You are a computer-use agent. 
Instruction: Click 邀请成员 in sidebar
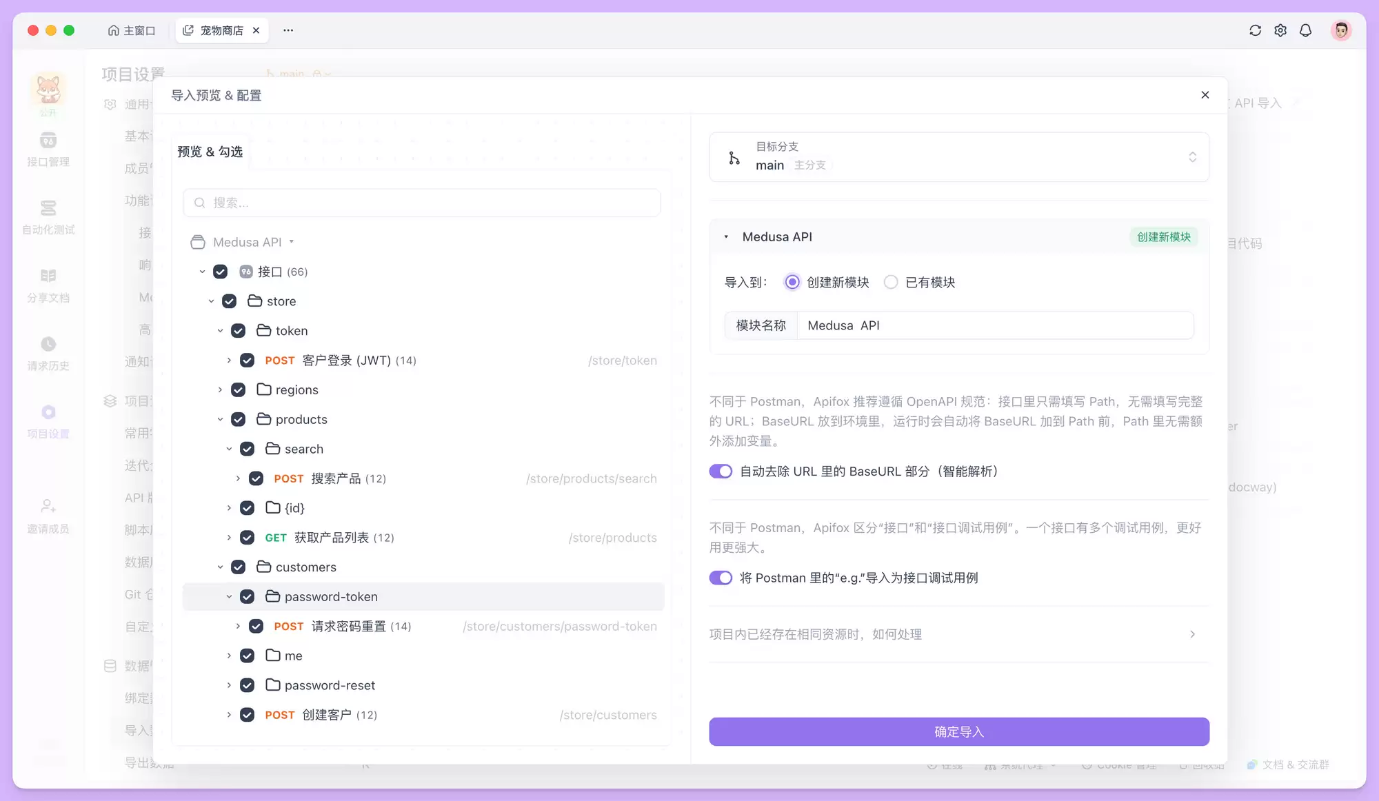48,517
